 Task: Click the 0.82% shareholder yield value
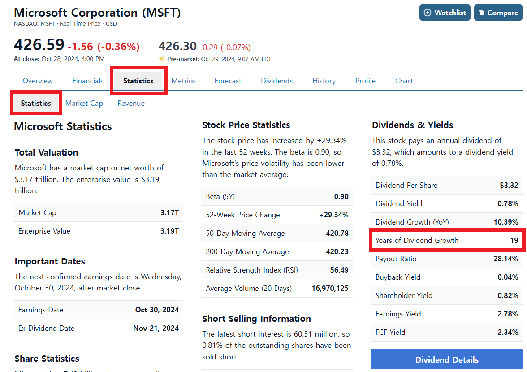tap(508, 296)
